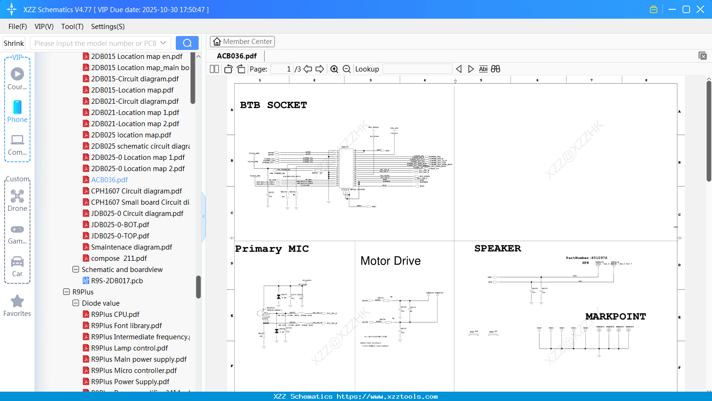Select the Phone sidebar category

coord(17,111)
